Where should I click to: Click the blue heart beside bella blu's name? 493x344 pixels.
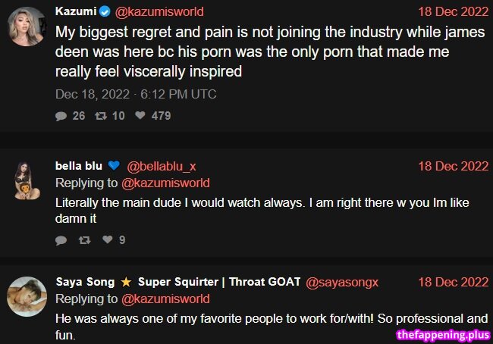click(x=114, y=165)
